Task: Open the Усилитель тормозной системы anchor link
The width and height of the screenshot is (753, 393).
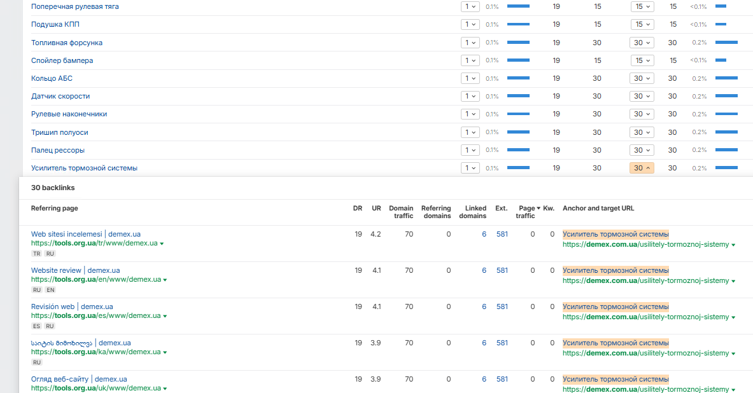Action: click(x=84, y=168)
